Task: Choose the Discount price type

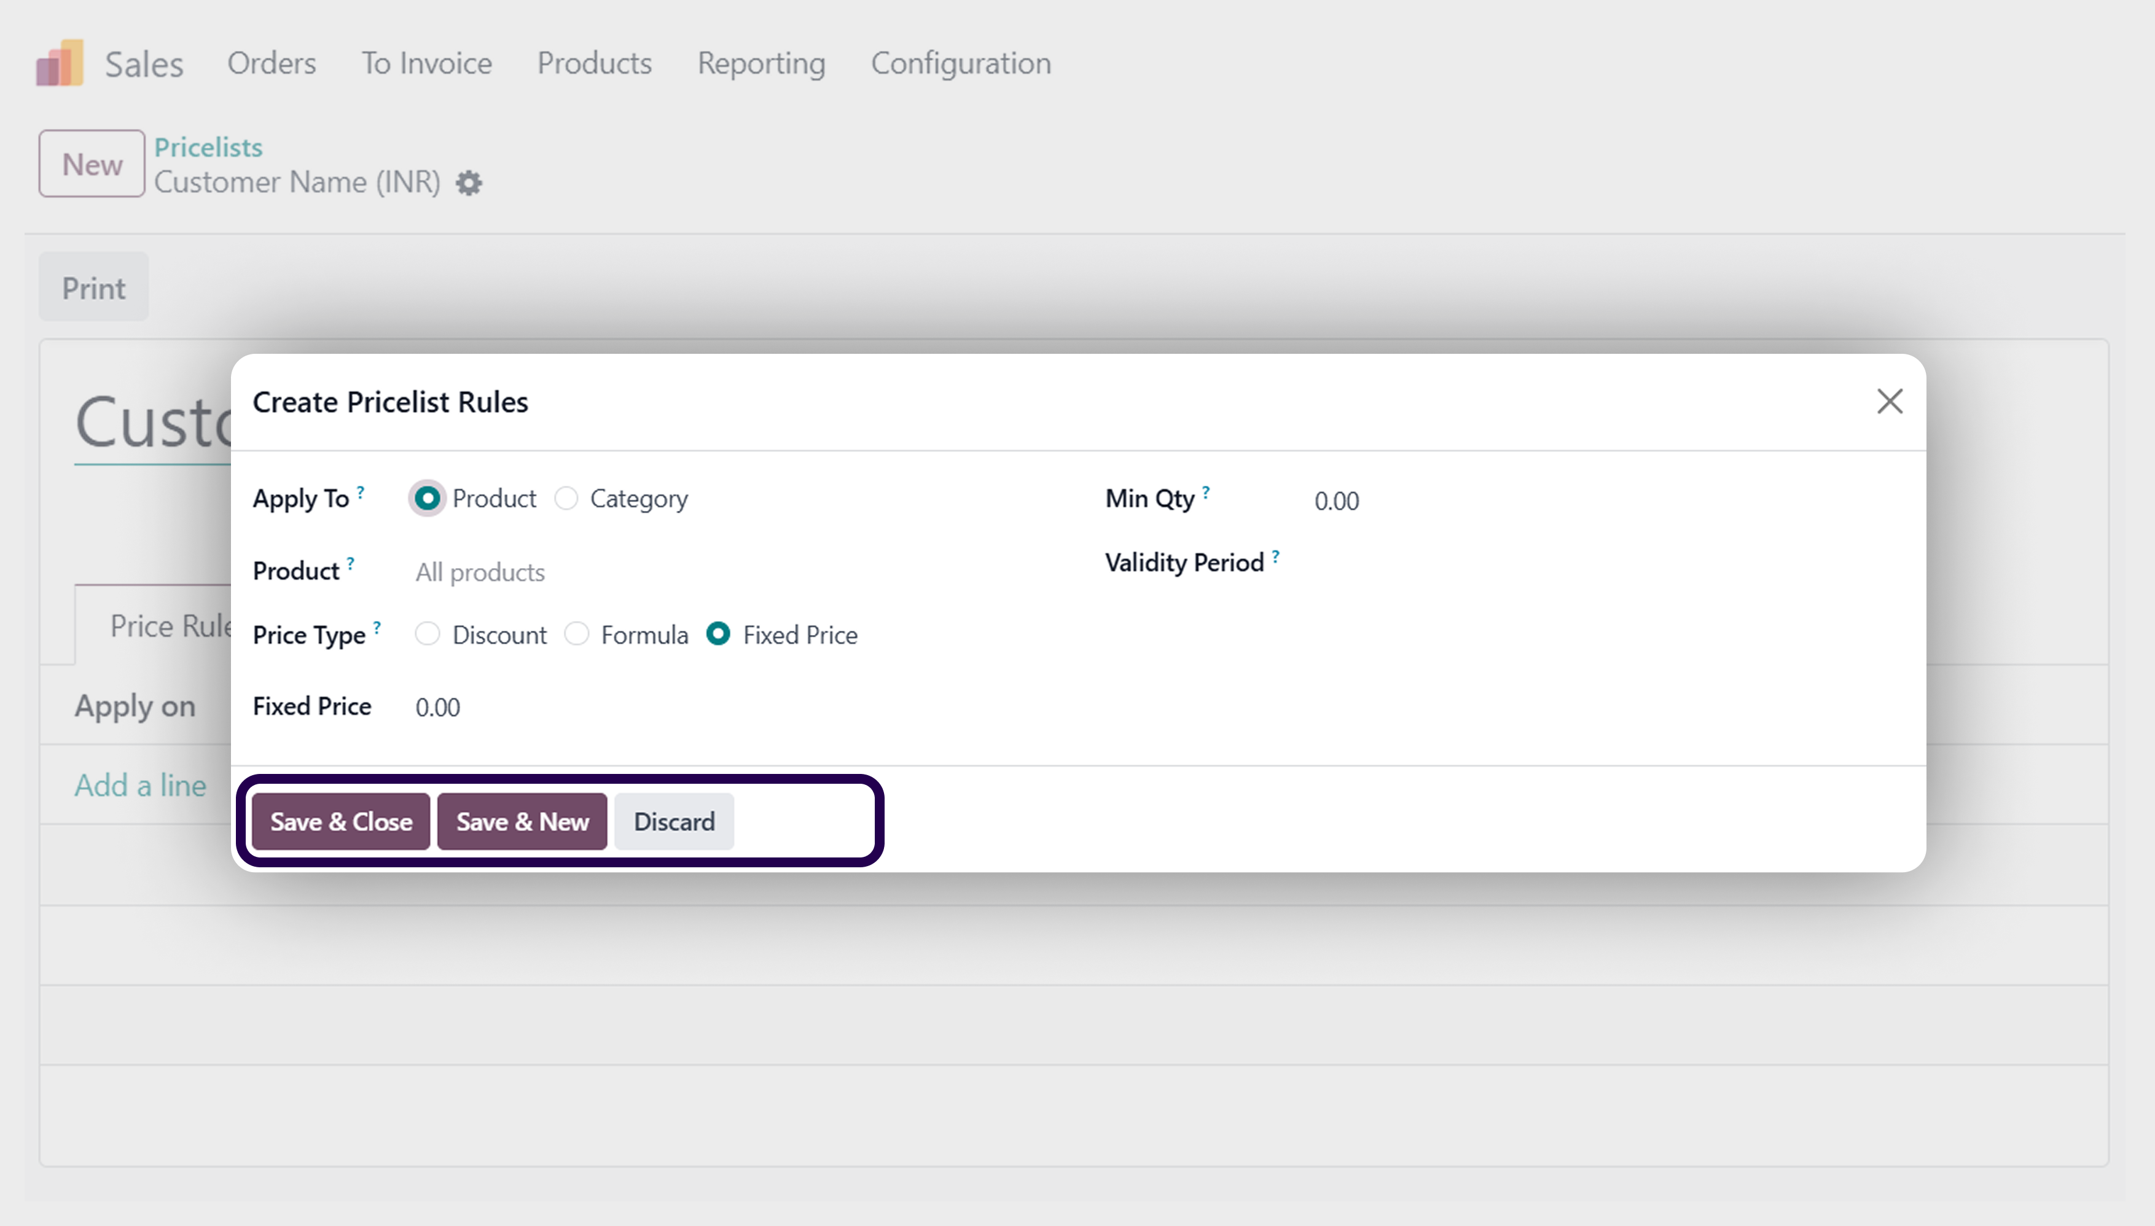Action: (428, 634)
